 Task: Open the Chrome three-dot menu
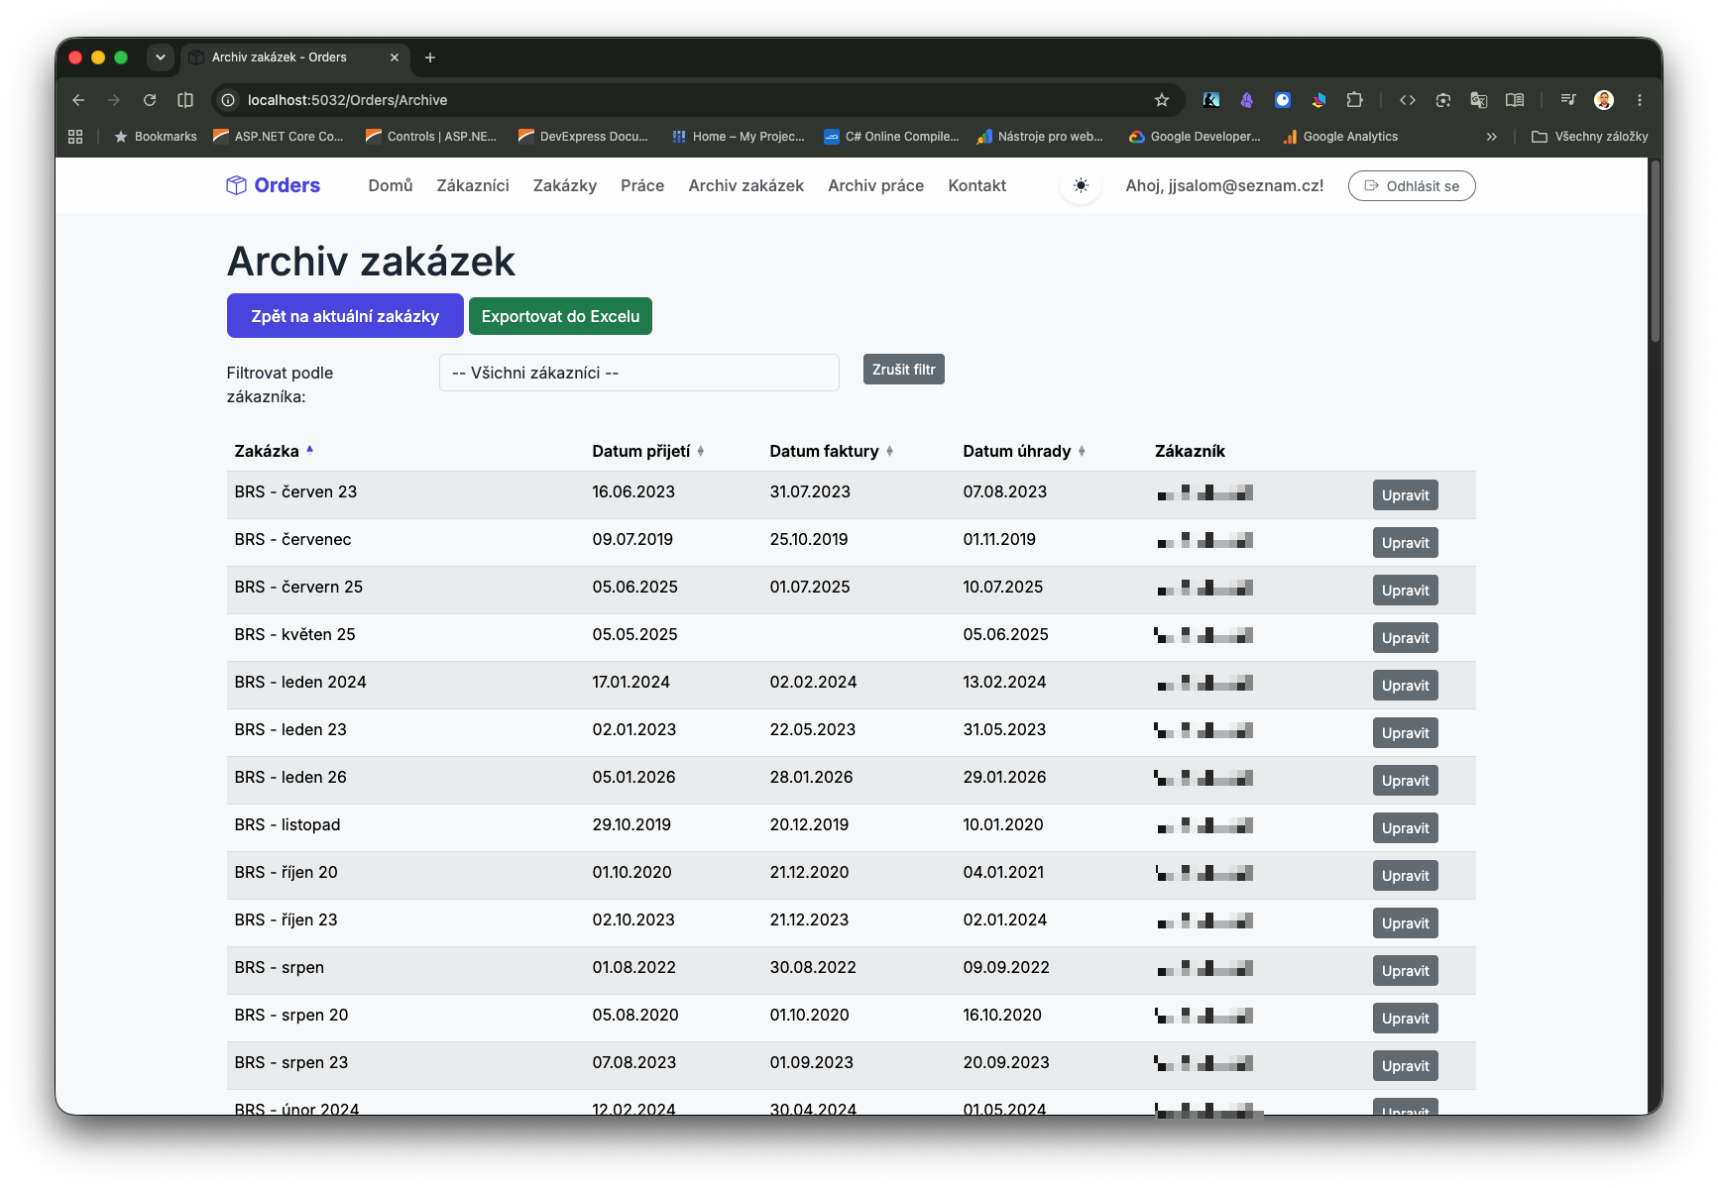click(x=1640, y=100)
